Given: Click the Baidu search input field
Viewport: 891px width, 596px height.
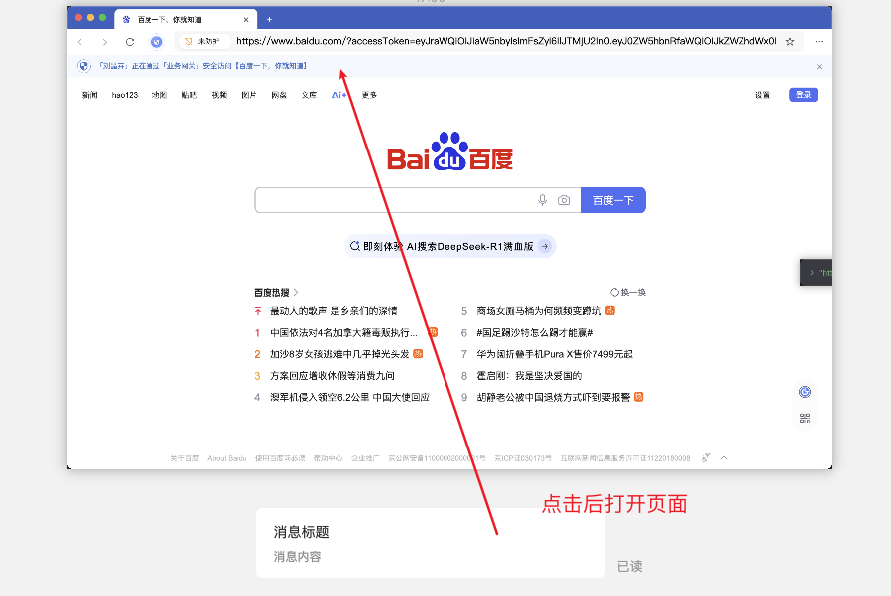Looking at the screenshot, I should [394, 200].
